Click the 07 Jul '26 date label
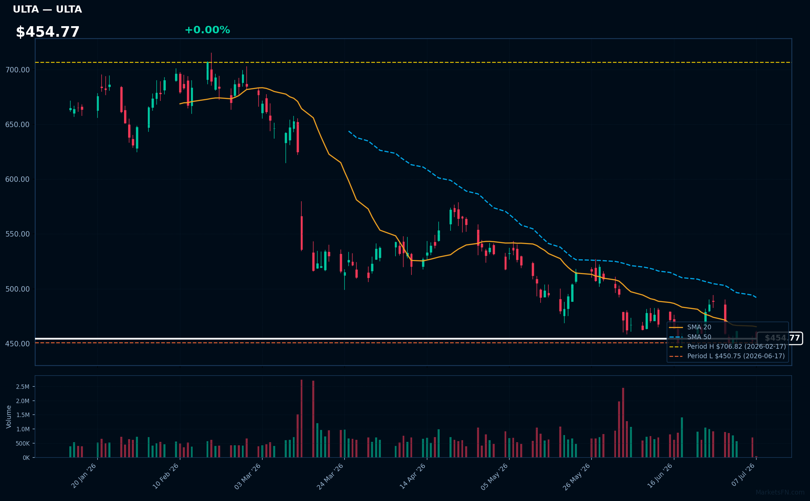The height and width of the screenshot is (501, 810). coord(743,475)
